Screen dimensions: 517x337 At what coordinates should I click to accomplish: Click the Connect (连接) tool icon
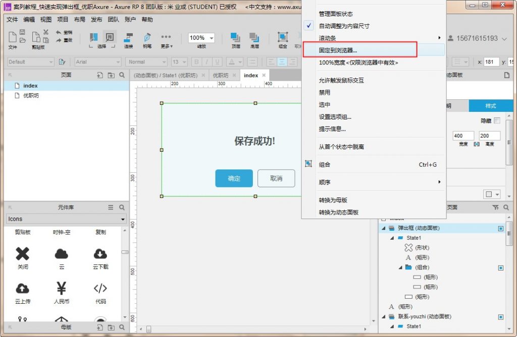pyautogui.click(x=128, y=38)
